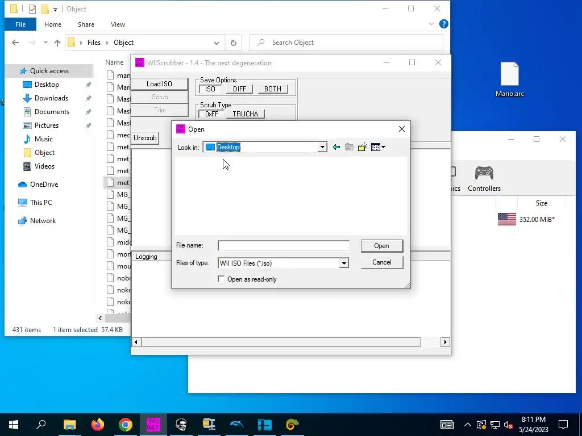Screen dimensions: 582x436
Task: Expand the Explorer ribbon chevron
Action: pyautogui.click(x=431, y=24)
